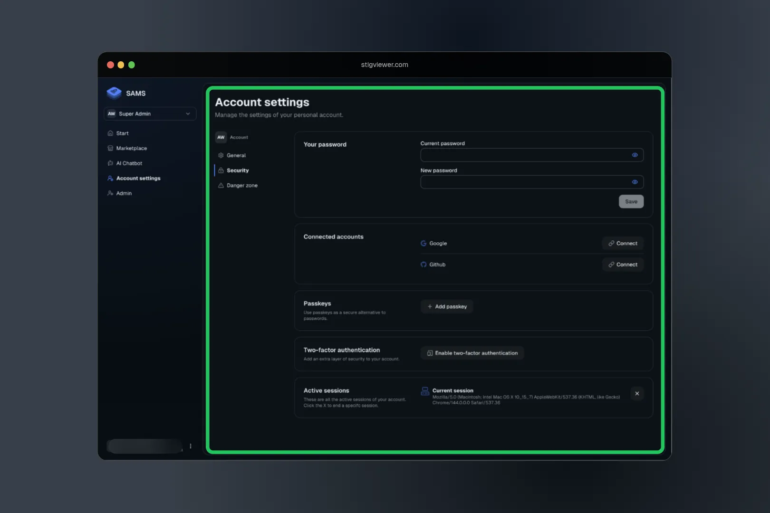Click the AW Account avatar badge
This screenshot has height=513, width=770.
(x=221, y=137)
